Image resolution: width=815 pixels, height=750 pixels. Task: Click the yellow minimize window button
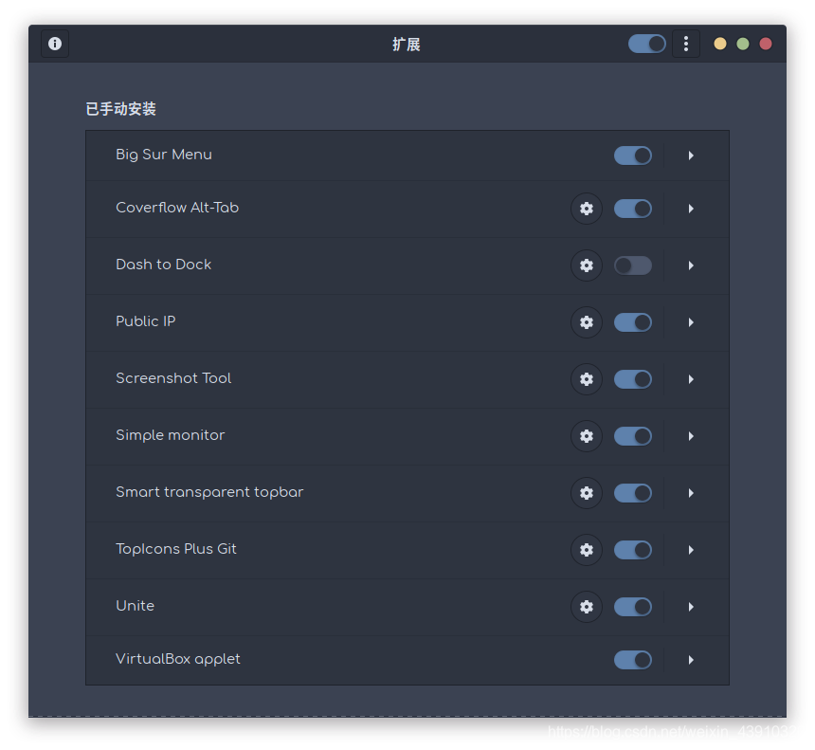(720, 44)
